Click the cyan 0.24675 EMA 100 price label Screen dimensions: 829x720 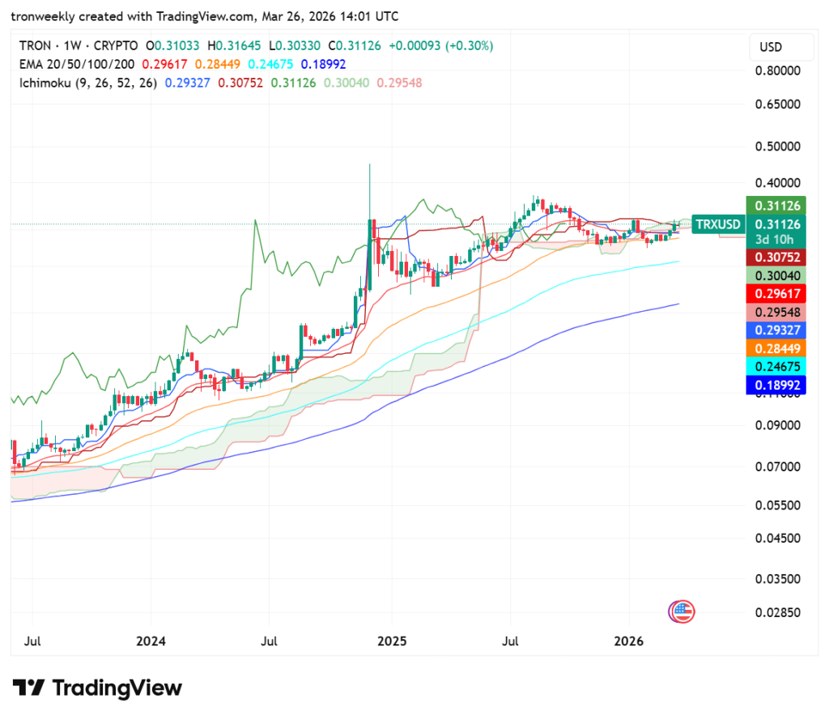pyautogui.click(x=776, y=367)
